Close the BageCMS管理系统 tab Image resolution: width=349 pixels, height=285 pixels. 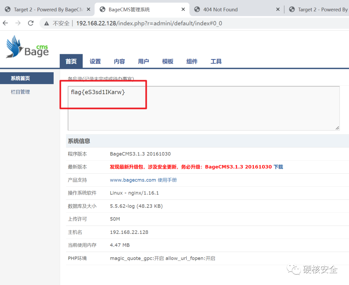(x=183, y=9)
